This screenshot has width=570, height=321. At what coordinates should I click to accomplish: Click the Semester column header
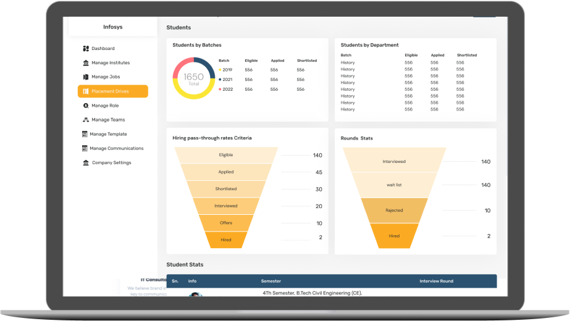point(270,281)
